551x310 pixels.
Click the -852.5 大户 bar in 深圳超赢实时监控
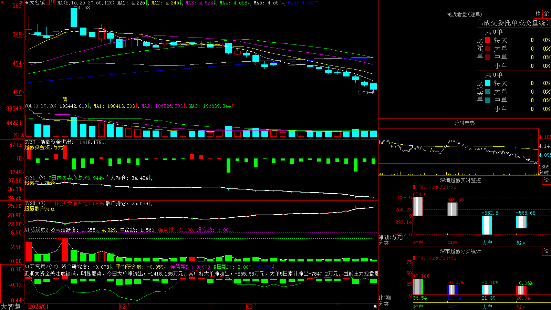(487, 225)
